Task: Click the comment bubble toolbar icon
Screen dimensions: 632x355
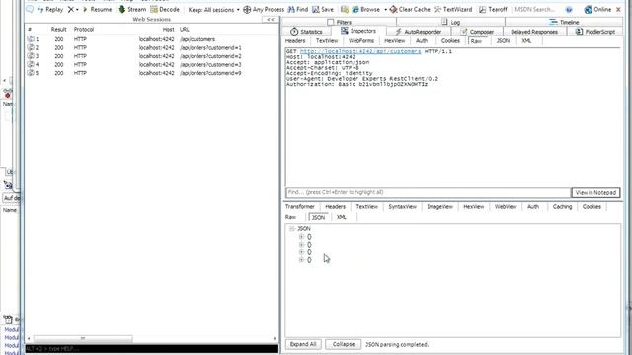Action: [x=30, y=9]
